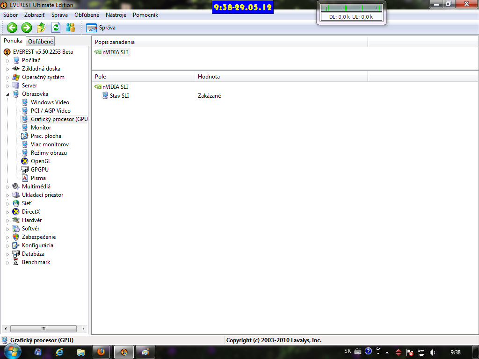479x359 pixels.
Task: Open the users (two people) toolbar icon
Action: (x=71, y=28)
